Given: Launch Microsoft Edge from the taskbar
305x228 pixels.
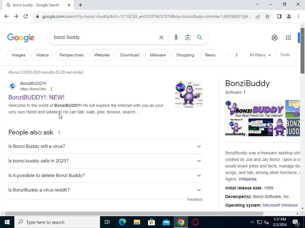Looking at the screenshot, I should pos(122,222).
